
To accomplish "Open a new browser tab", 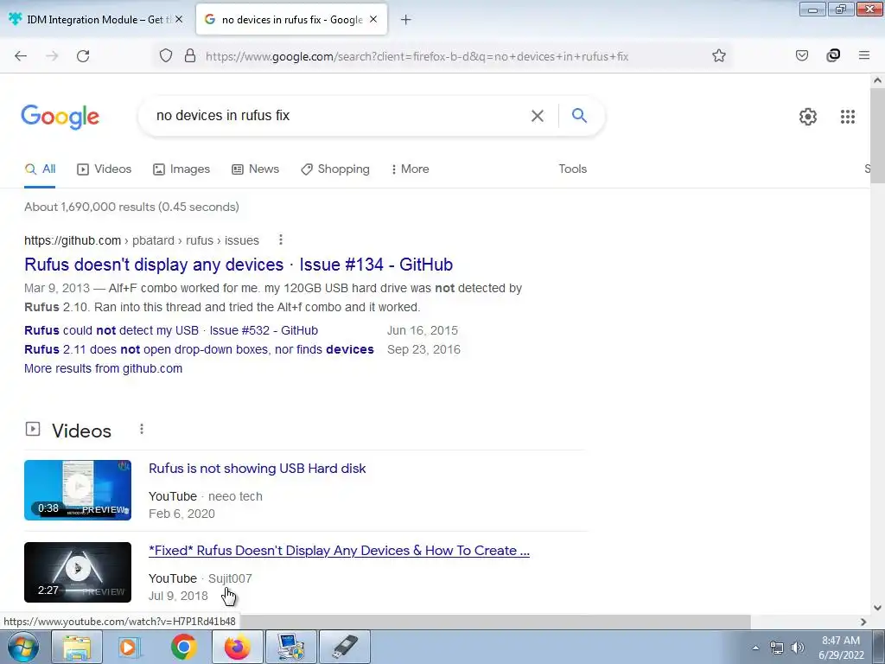I will pyautogui.click(x=406, y=20).
